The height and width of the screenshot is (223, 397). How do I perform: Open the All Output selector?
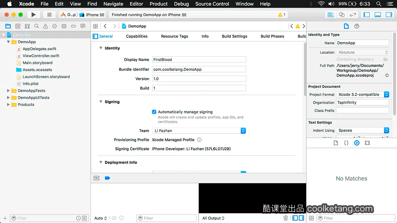click(x=213, y=218)
